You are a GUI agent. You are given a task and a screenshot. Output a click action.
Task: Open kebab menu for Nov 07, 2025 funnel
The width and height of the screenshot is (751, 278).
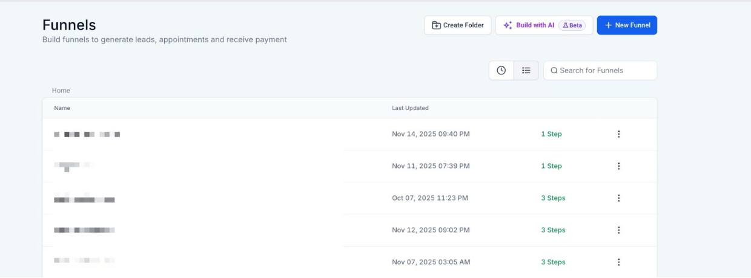pos(618,262)
